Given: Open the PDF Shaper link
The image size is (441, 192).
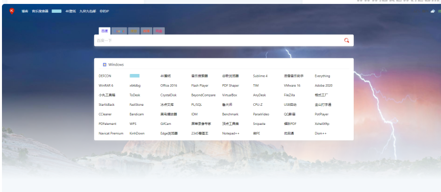Looking at the screenshot, I should pos(231,86).
